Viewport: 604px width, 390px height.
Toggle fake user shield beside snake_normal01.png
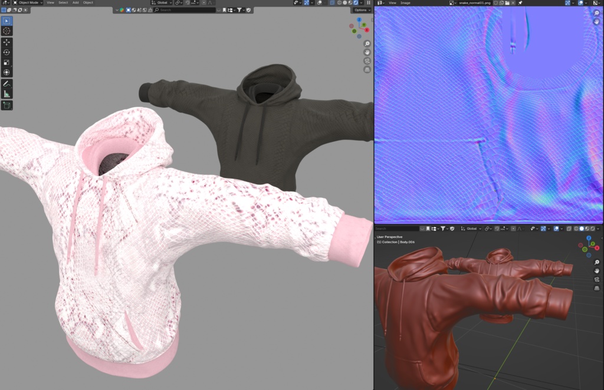495,3
